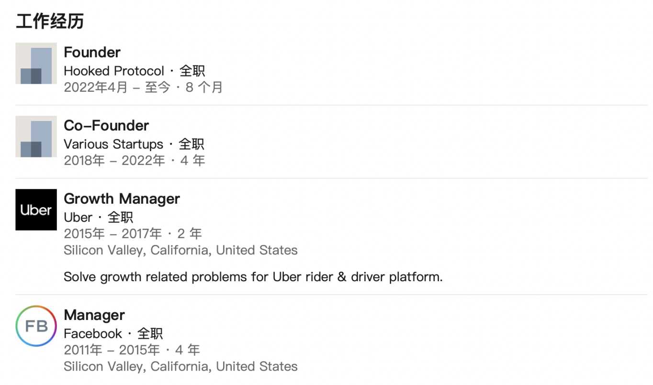Click the 2018年 – 2022年 date range
653x385 pixels.
tap(114, 160)
